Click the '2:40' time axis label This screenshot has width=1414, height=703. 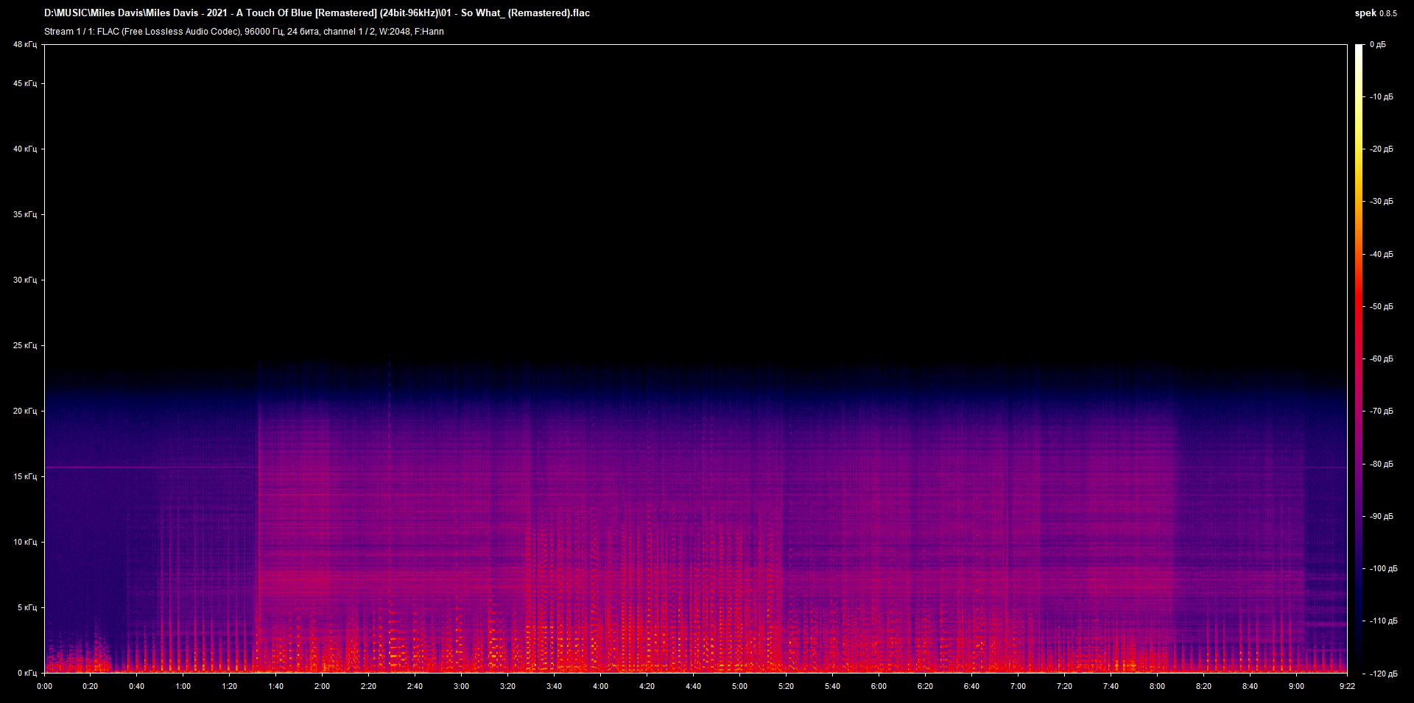[x=415, y=687]
